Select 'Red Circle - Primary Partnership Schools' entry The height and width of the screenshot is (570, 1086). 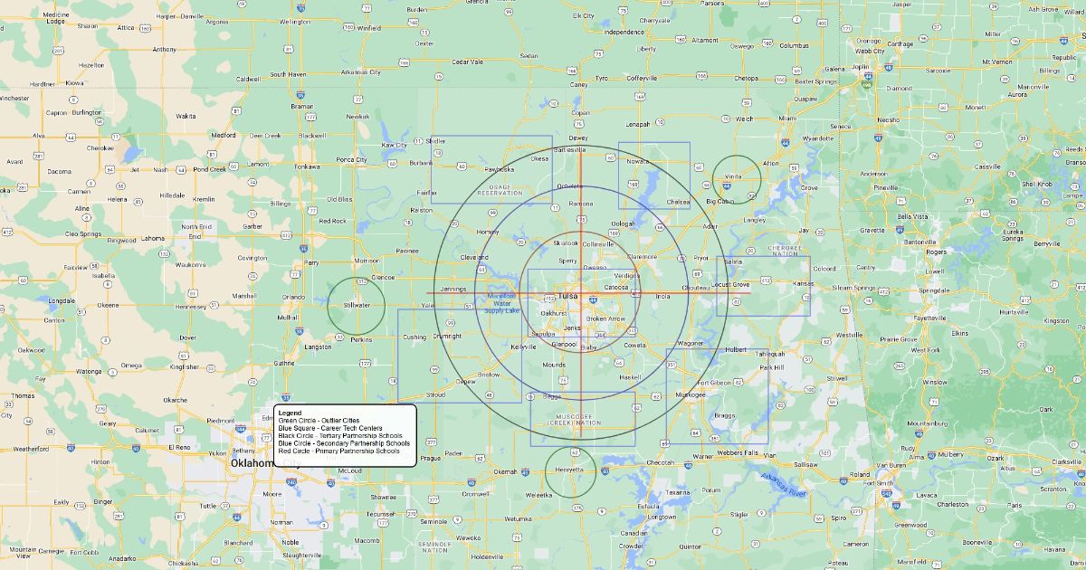[338, 451]
